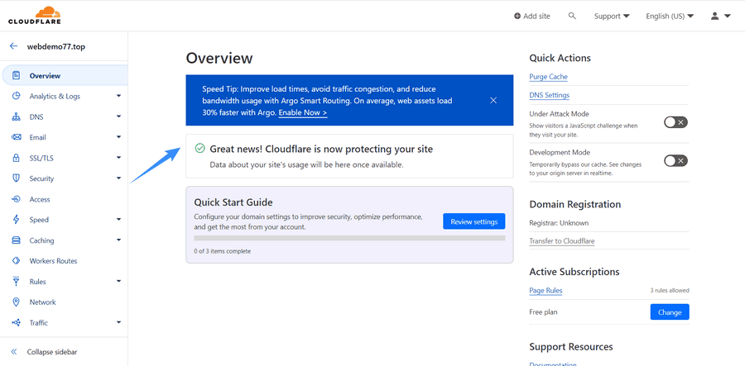Image resolution: width=745 pixels, height=366 pixels.
Task: Click the Email envelope icon
Action: coord(17,137)
